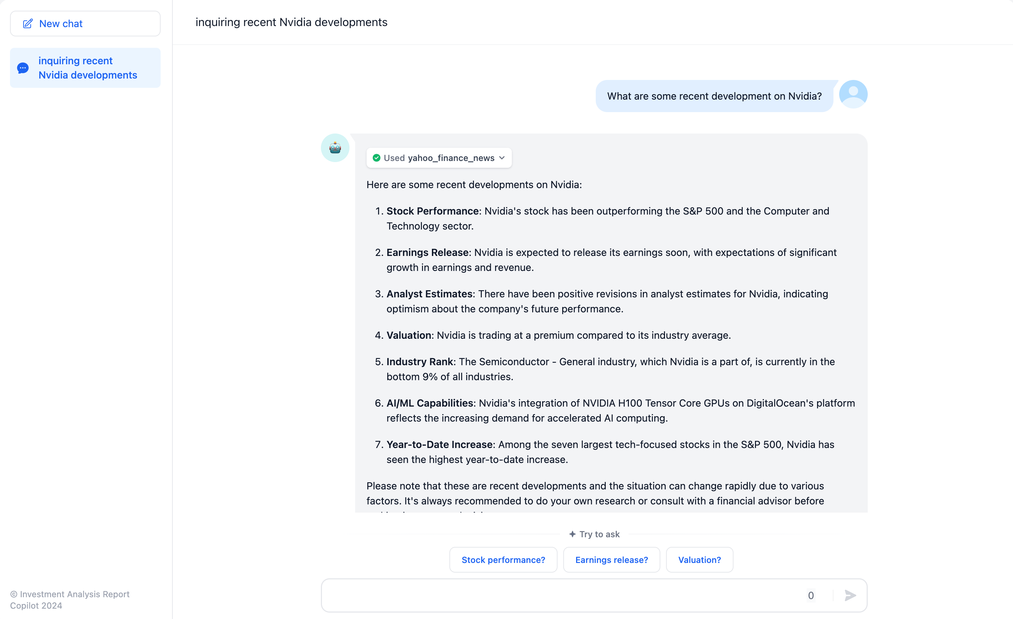Screen dimensions: 1013x619
Task: Select the inquiring recent Nvidia developments conversation
Action: point(87,68)
